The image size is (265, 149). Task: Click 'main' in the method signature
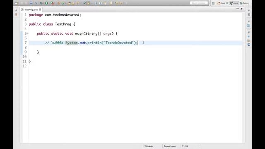79,34
